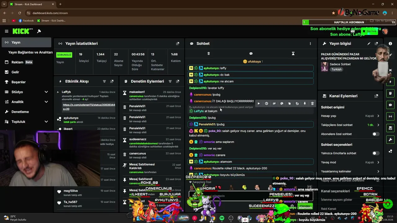
Task: Click the speech bubble icon under the Sohbet header
Action: 251,54
